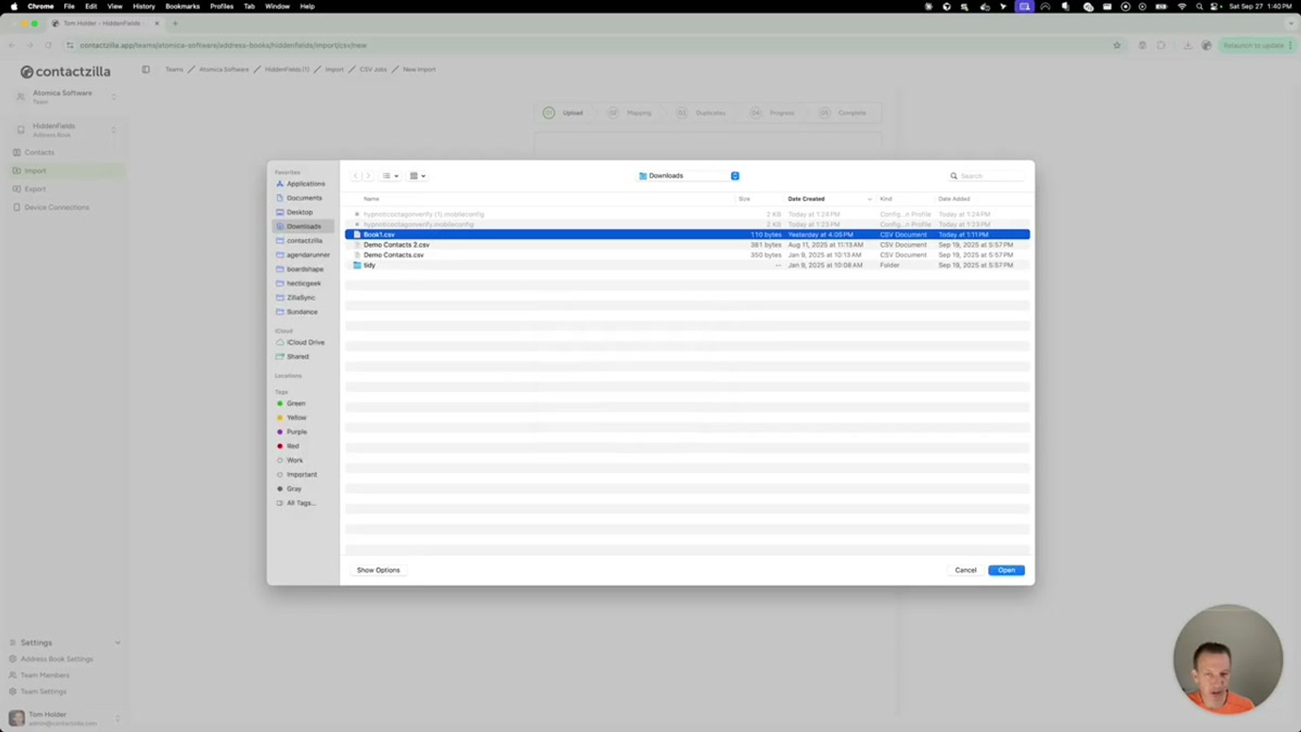The width and height of the screenshot is (1301, 732).
Task: Sort files by Date Created column
Action: tap(806, 198)
